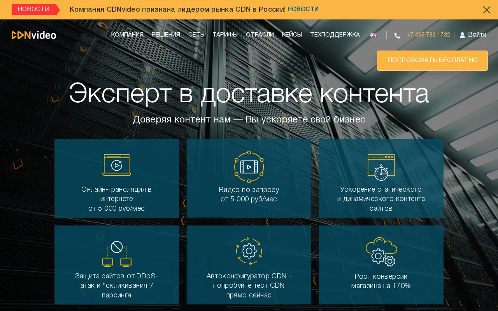Click the red НОВОСТИ tag in the banner
This screenshot has width=498, height=311.
click(x=35, y=10)
